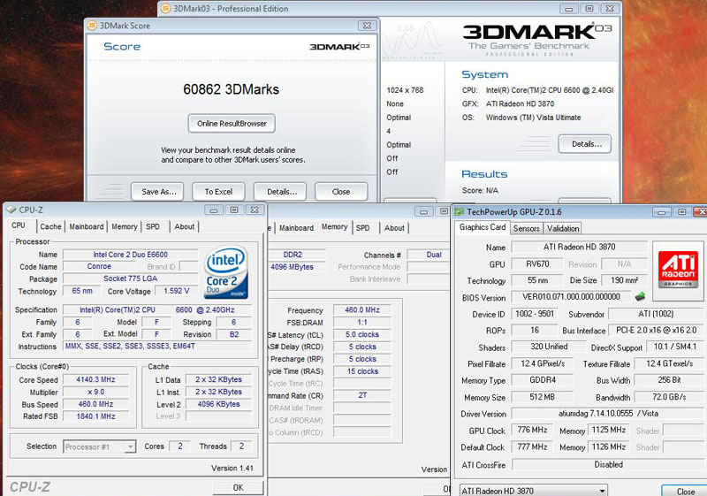The width and height of the screenshot is (707, 496).
Task: Click the memory size 4096 MBytes field
Action: tap(297, 267)
